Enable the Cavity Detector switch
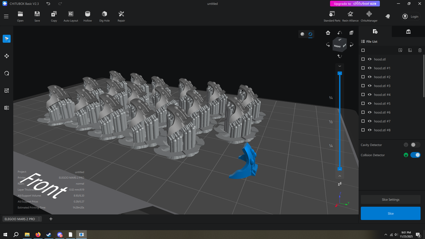Screen dimensions: 425x239 (x=415, y=145)
